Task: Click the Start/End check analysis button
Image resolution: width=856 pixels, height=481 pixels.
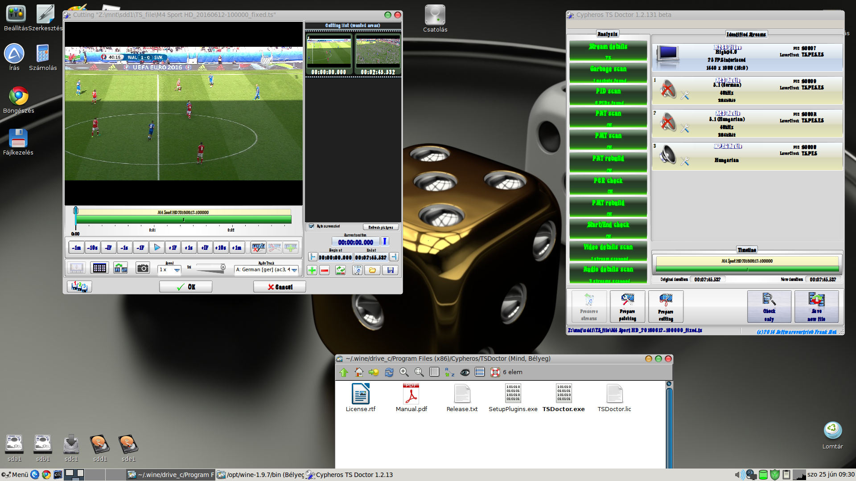Action: click(x=608, y=228)
